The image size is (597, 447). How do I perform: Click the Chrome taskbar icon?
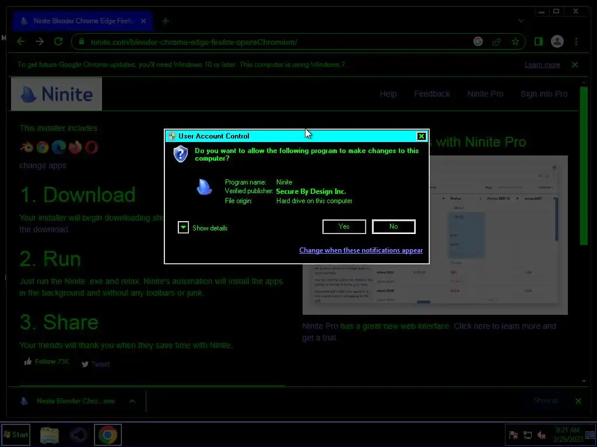click(108, 435)
